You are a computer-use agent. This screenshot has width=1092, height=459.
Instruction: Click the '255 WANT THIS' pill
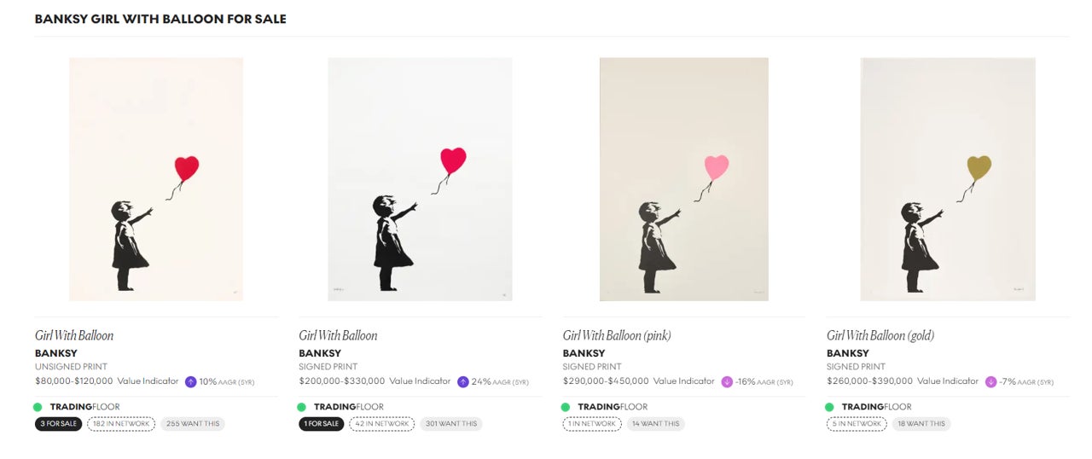coord(193,424)
